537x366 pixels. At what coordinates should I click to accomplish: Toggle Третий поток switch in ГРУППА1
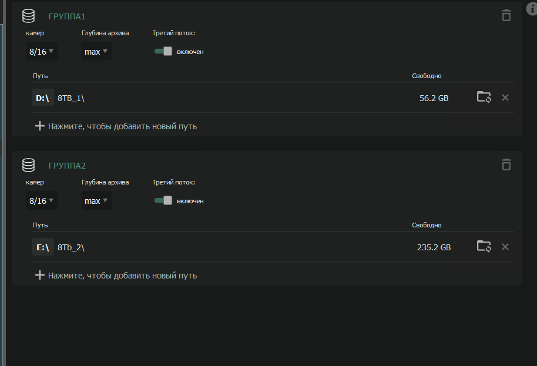coord(163,52)
